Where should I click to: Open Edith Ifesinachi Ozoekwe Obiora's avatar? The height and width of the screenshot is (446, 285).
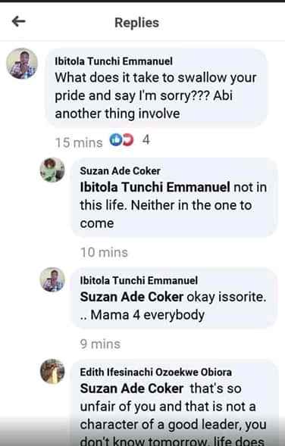52,371
